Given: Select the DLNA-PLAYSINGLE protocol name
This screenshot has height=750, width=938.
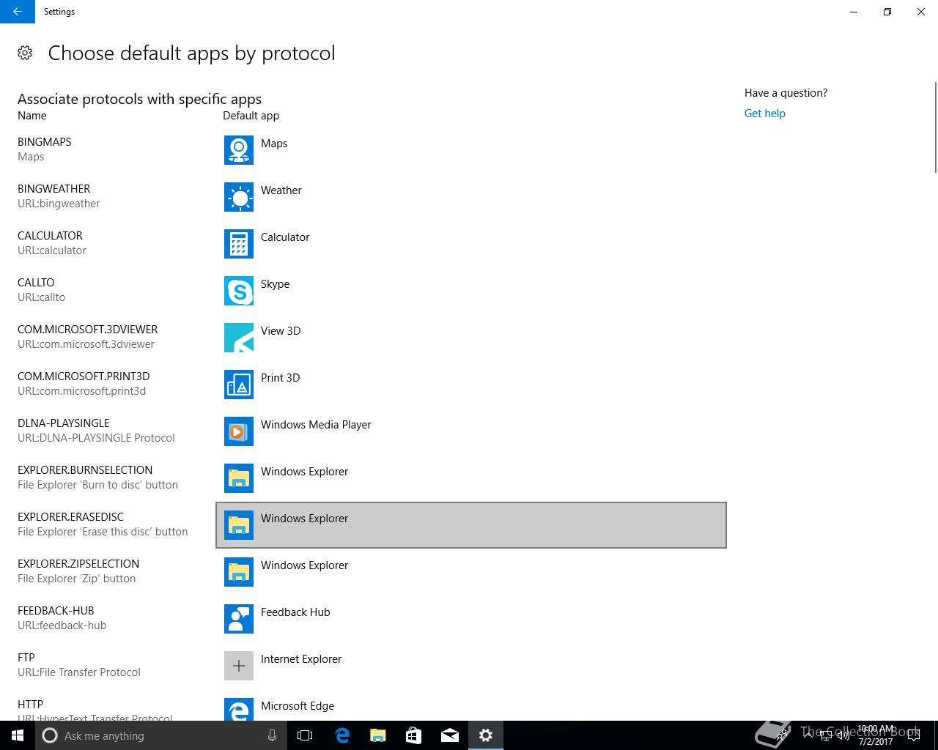Looking at the screenshot, I should pos(64,423).
